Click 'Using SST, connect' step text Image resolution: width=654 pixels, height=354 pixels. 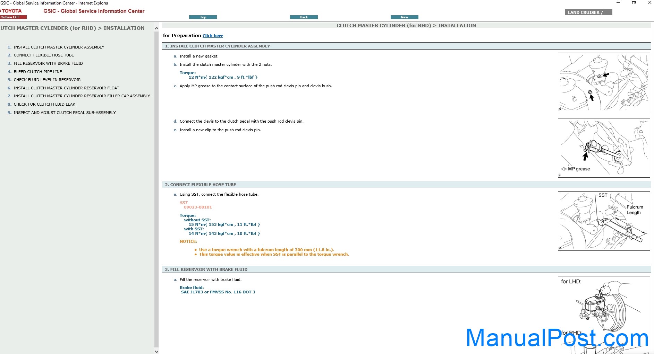219,194
